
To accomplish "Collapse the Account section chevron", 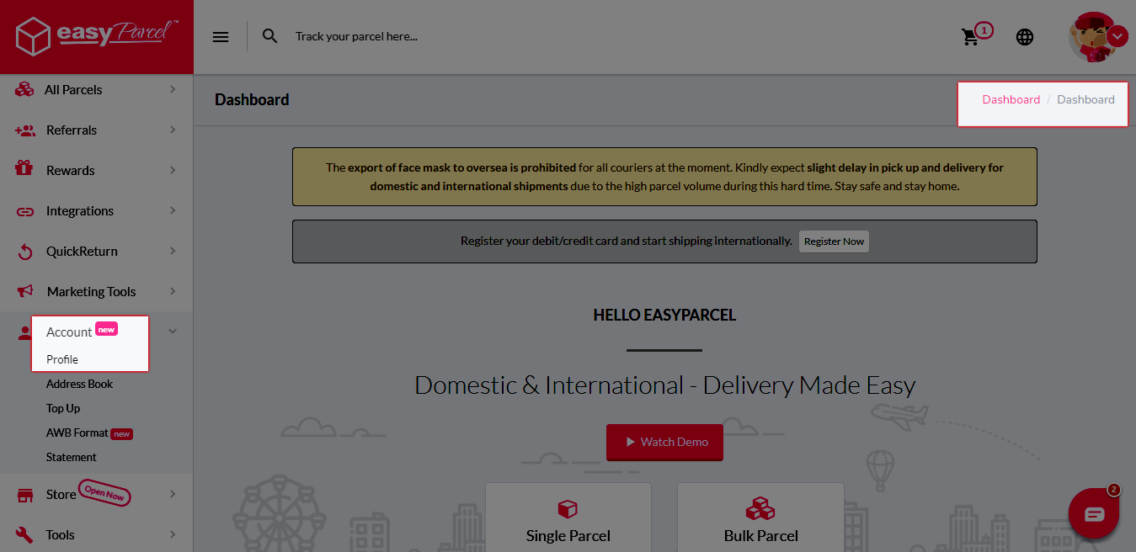I will (173, 332).
